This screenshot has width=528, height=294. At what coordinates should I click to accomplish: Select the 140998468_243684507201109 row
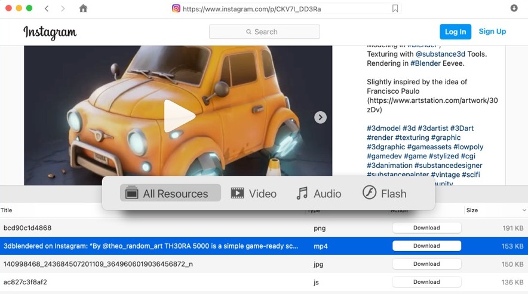(264, 264)
